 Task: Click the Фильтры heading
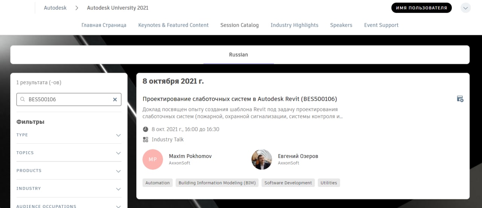(31, 122)
